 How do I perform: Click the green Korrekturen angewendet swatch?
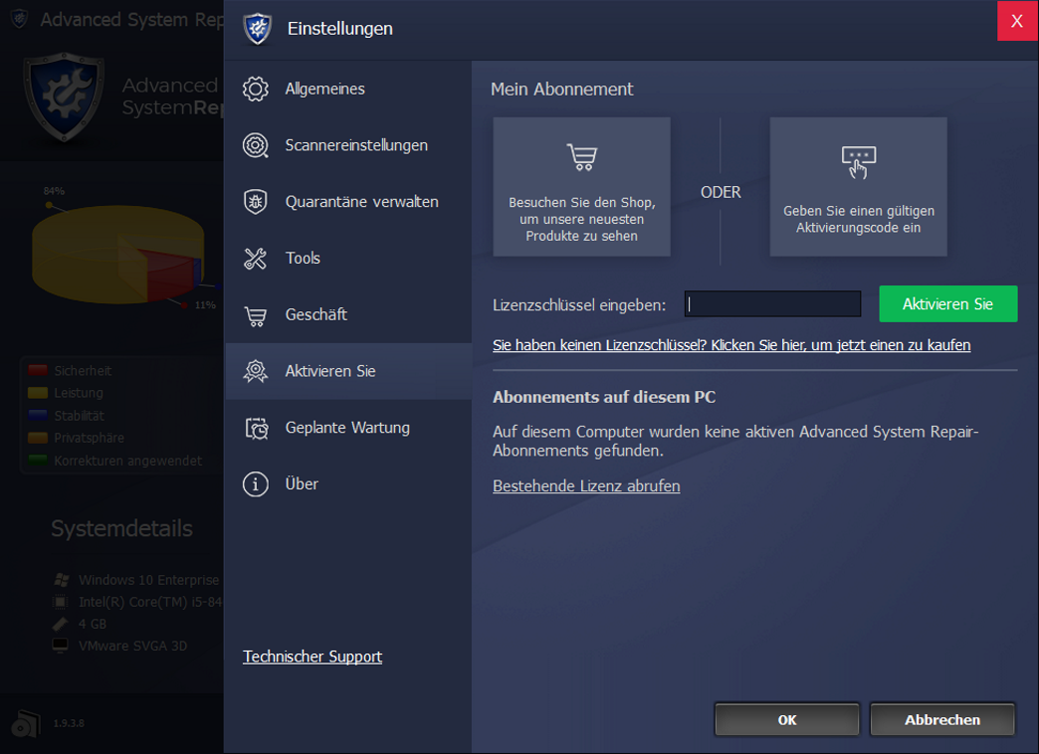[38, 461]
